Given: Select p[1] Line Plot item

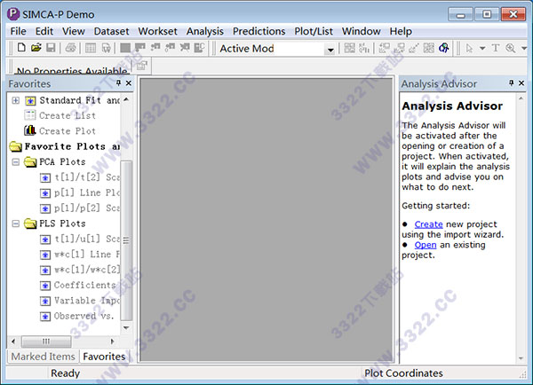Looking at the screenshot, I should click(x=80, y=192).
